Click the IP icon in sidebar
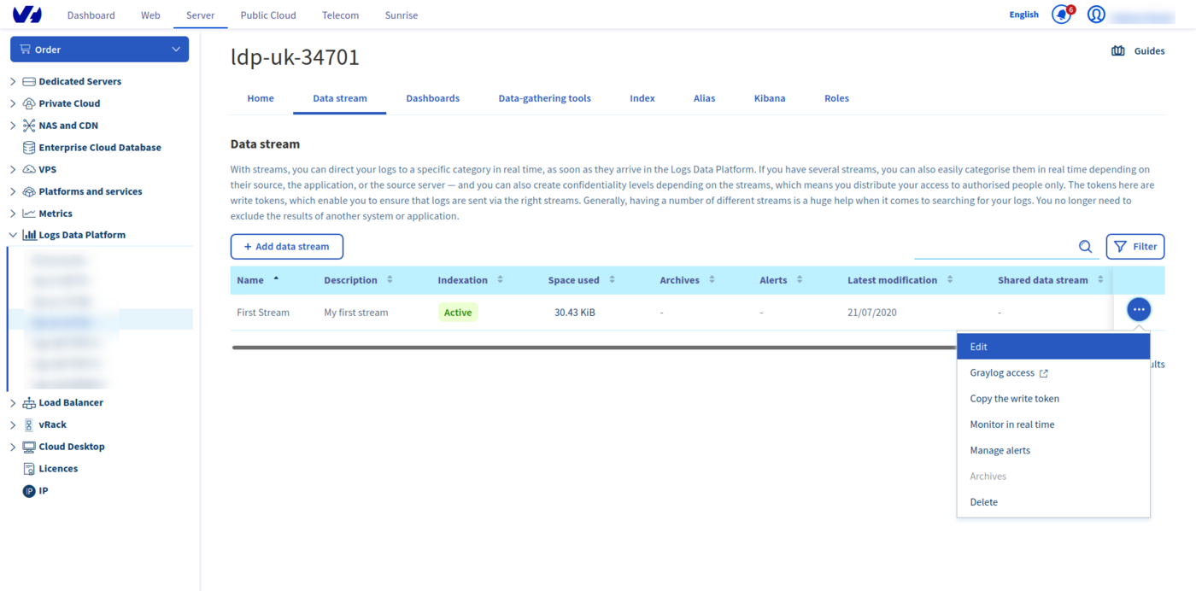 pyautogui.click(x=29, y=491)
